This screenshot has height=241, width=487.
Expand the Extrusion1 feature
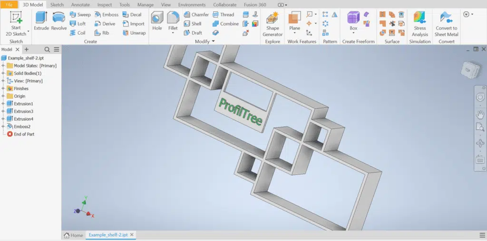tap(3, 104)
